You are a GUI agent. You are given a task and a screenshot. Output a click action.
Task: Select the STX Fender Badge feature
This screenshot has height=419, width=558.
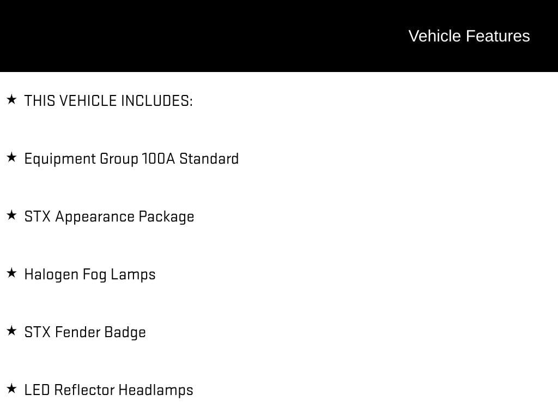[x=85, y=332]
